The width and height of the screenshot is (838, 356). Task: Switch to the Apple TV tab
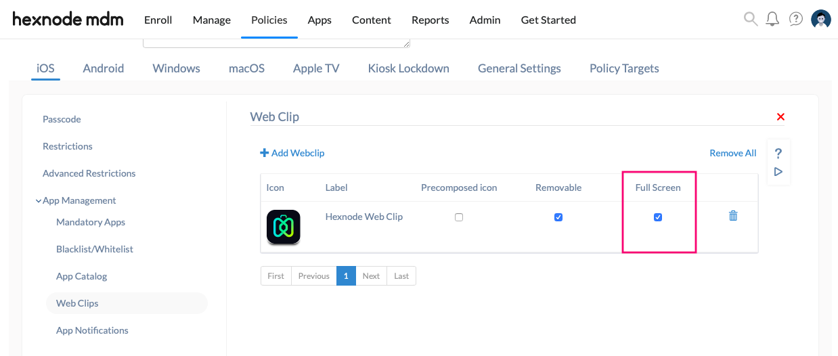click(x=316, y=68)
